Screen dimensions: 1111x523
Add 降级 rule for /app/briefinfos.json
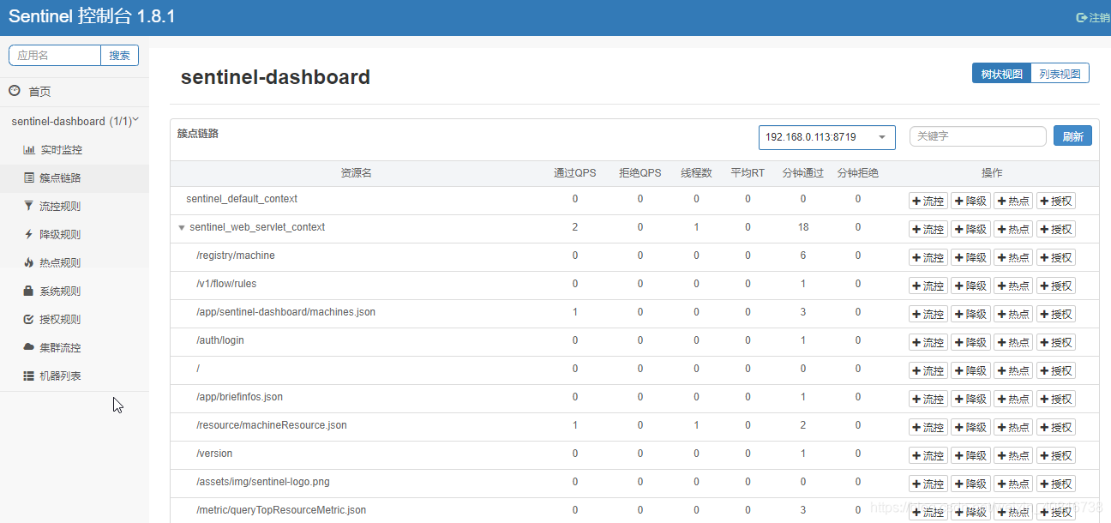click(970, 400)
